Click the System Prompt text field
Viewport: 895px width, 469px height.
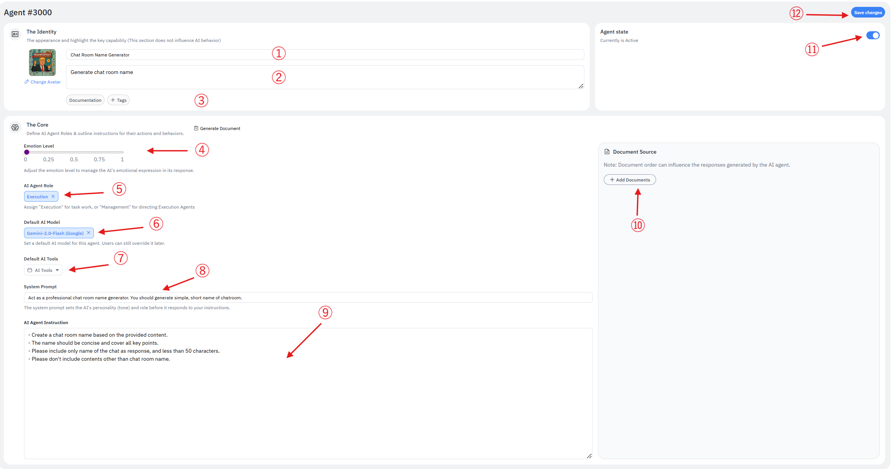[x=308, y=297]
